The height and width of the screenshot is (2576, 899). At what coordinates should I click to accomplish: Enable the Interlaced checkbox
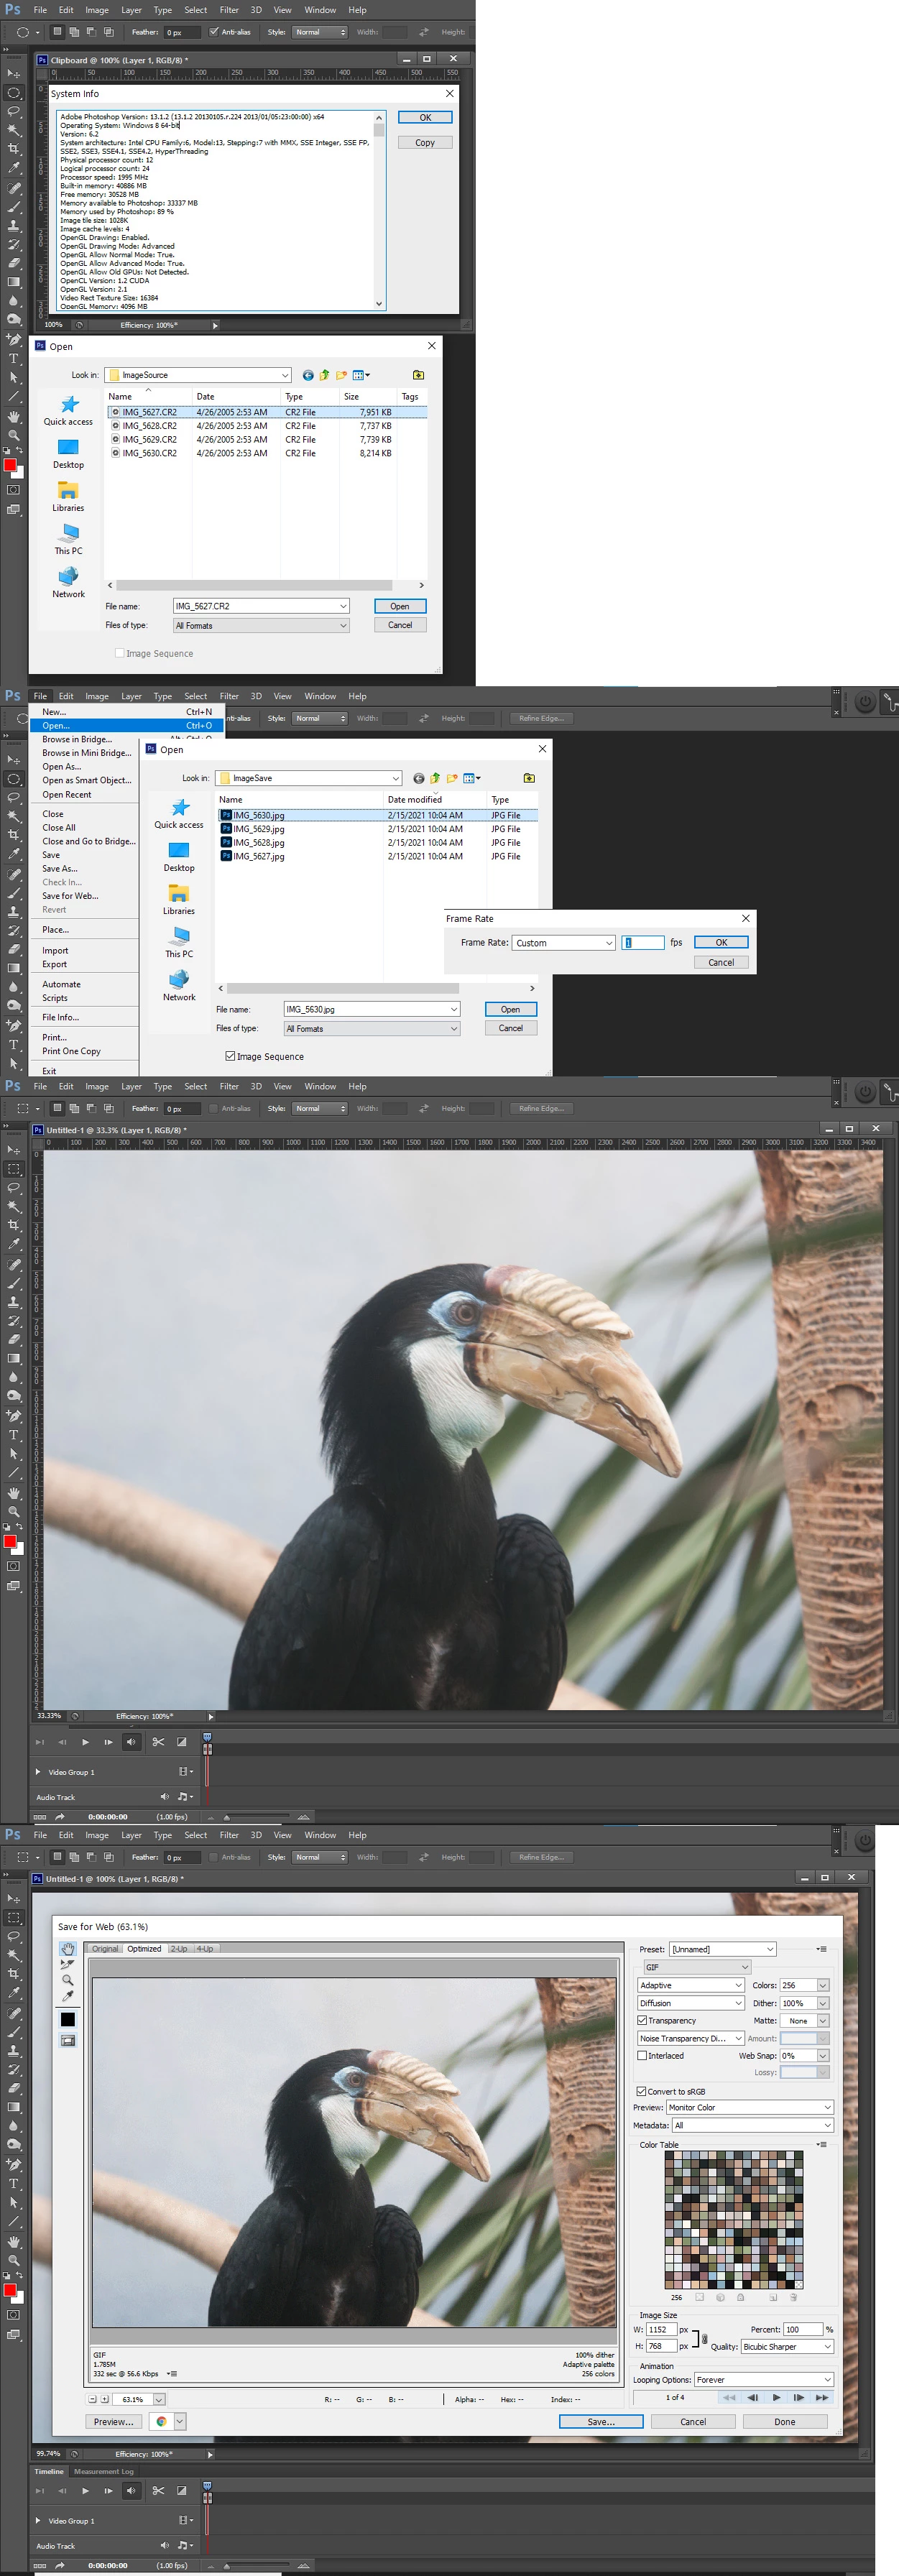(x=642, y=2056)
